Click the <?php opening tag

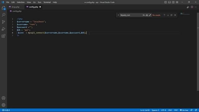tap(20, 19)
